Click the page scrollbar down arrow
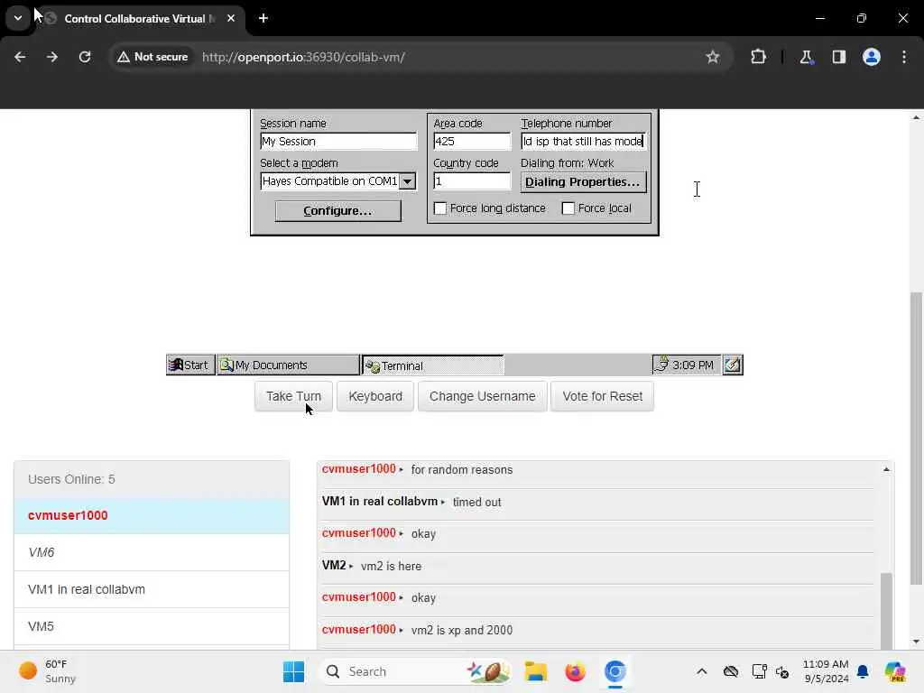 coord(916,642)
